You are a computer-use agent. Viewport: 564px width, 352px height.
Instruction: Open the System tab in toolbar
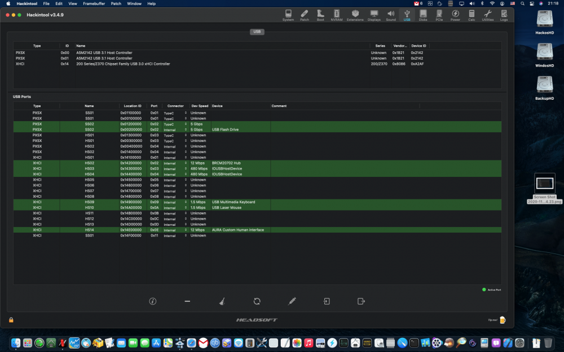288,15
